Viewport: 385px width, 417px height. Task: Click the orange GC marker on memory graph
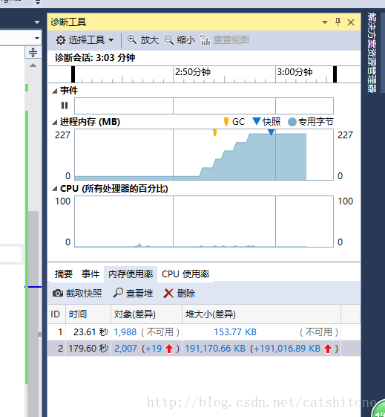214,132
